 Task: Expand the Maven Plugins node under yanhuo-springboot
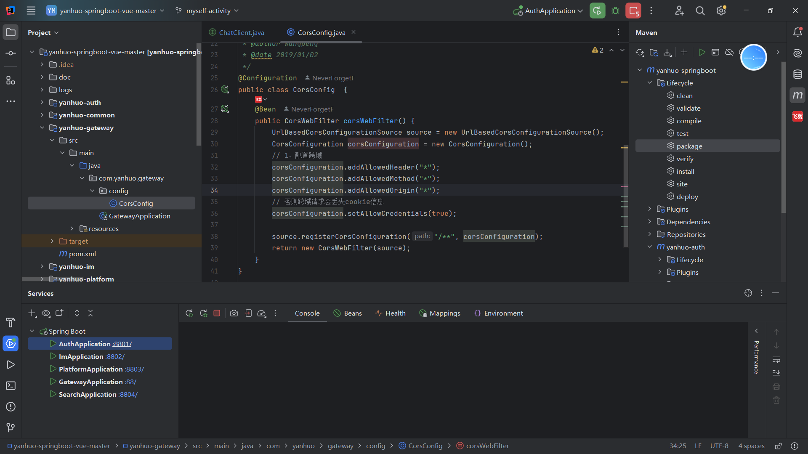649,209
